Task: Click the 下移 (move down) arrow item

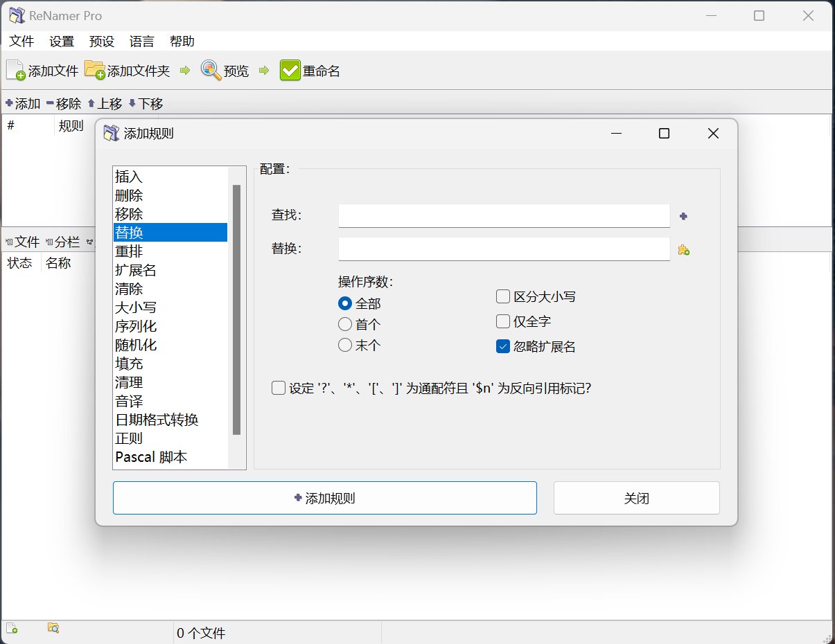Action: 146,104
